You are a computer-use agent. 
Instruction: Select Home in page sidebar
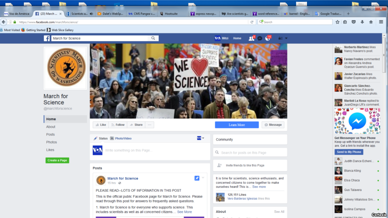point(65,119)
